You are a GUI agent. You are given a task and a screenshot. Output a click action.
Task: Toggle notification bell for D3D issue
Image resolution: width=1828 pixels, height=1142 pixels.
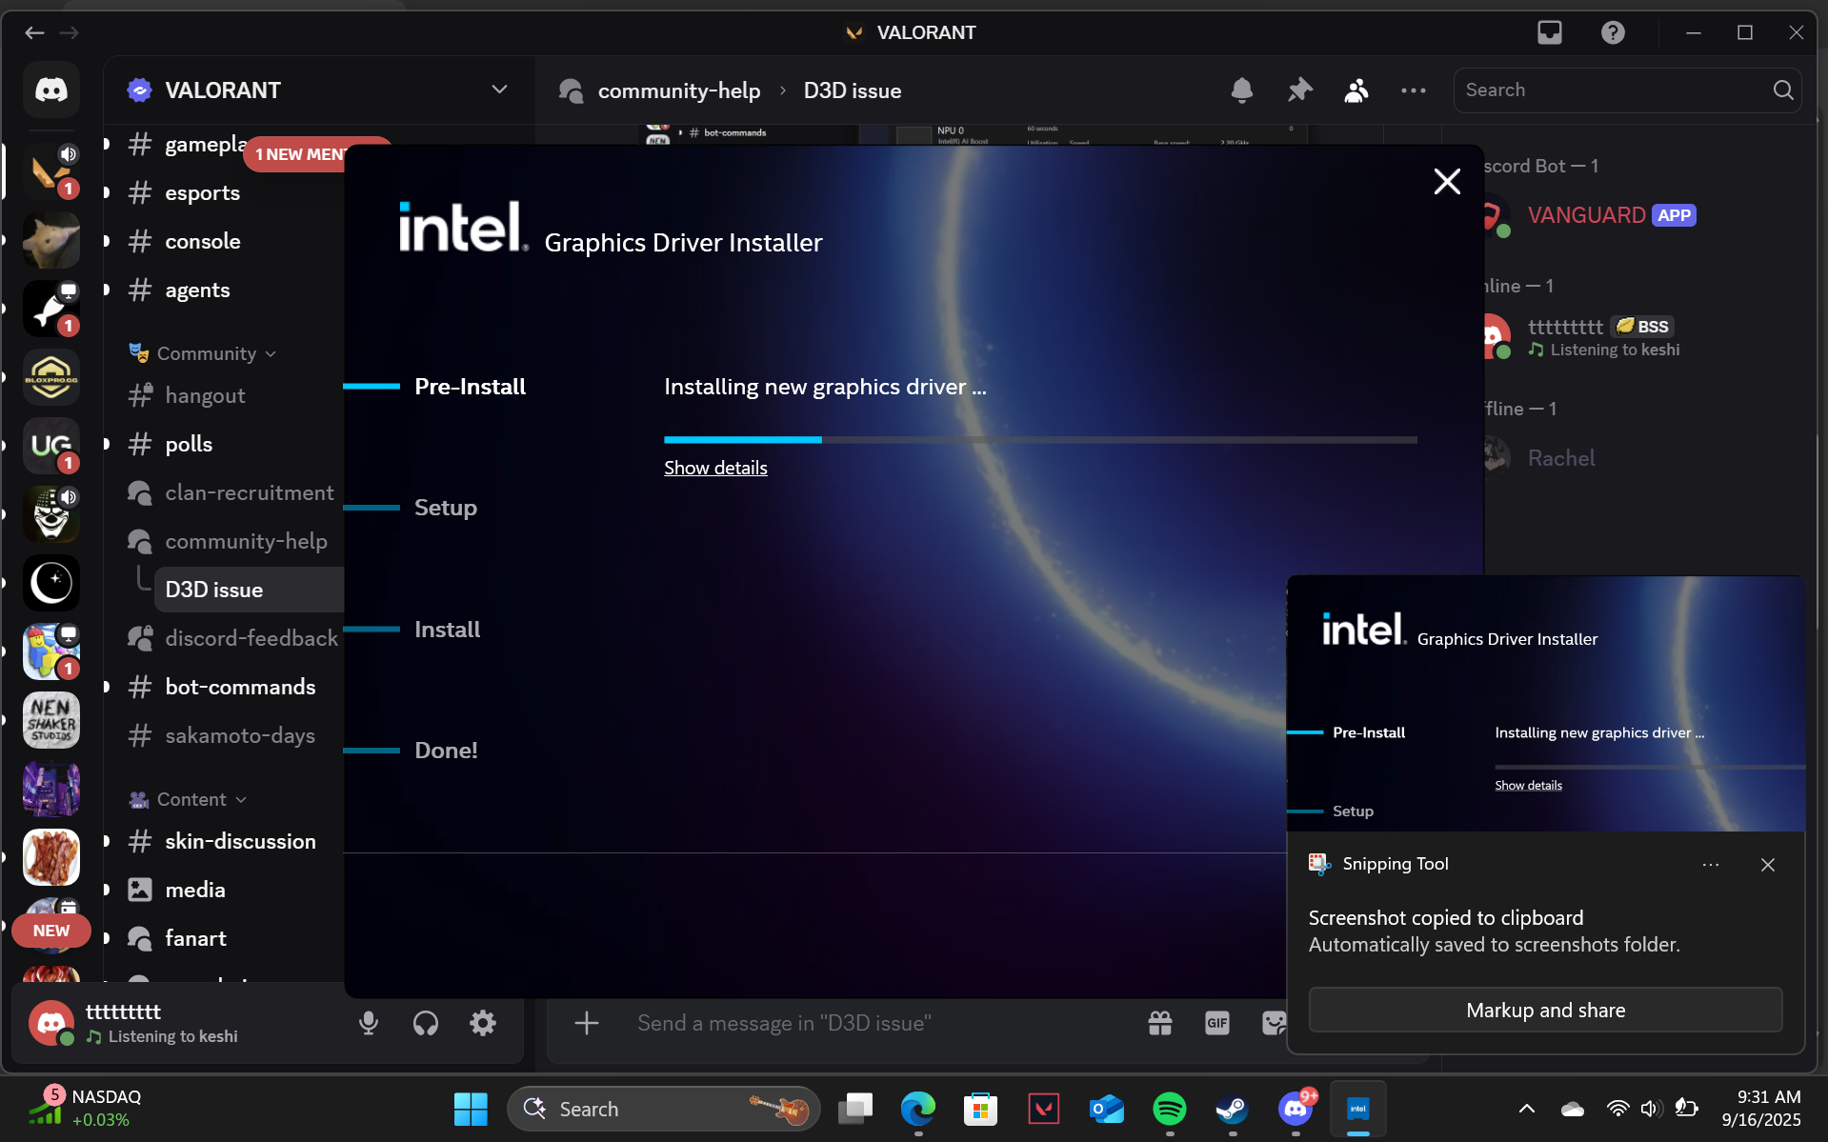tap(1241, 90)
